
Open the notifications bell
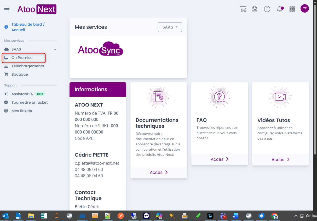(280, 9)
